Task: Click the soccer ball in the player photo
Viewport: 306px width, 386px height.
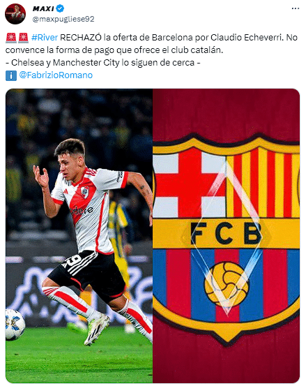Action: tap(15, 325)
